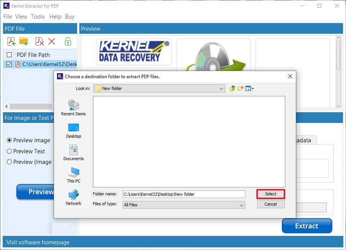Go to Documents in dialog sidebar
This screenshot has width=346, height=250.
pyautogui.click(x=73, y=153)
